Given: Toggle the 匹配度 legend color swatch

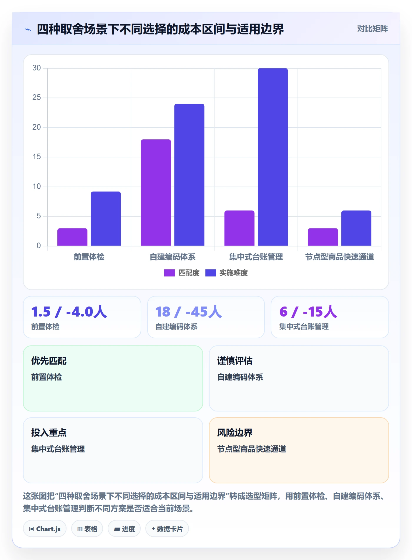Looking at the screenshot, I should 170,273.
